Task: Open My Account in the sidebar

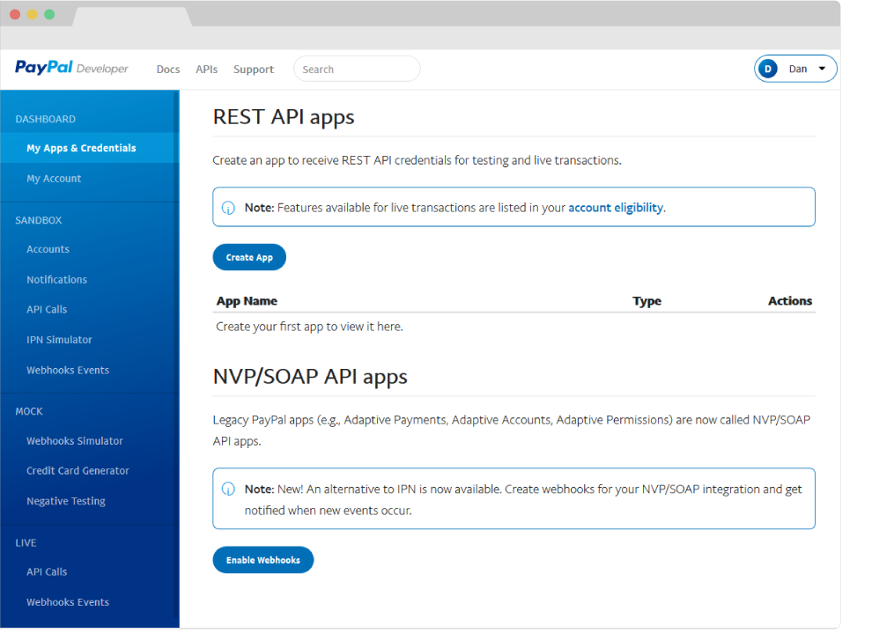Action: point(54,179)
